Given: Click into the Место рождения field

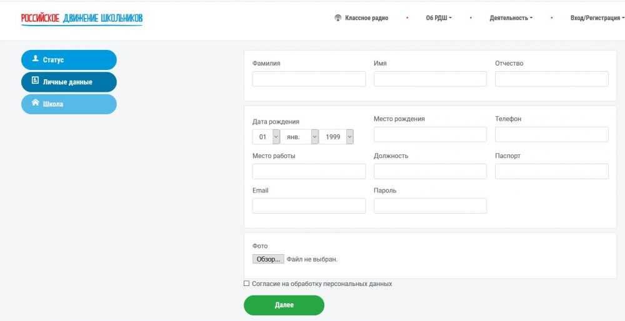Looking at the screenshot, I should pyautogui.click(x=430, y=134).
